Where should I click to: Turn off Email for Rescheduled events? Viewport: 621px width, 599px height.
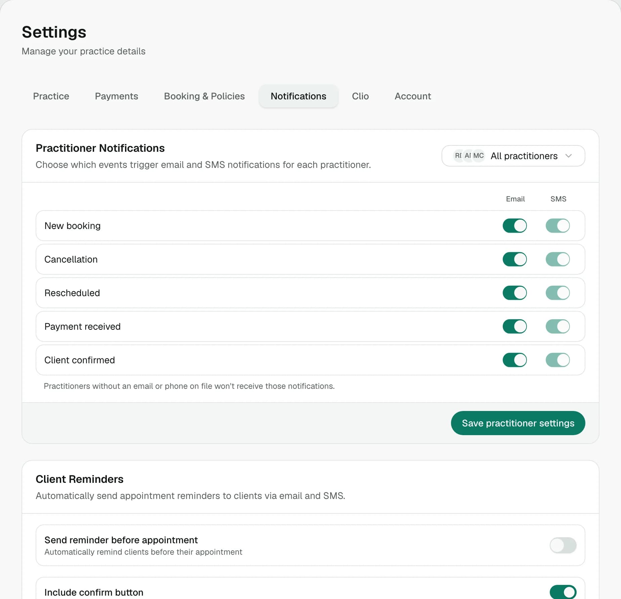click(x=514, y=293)
